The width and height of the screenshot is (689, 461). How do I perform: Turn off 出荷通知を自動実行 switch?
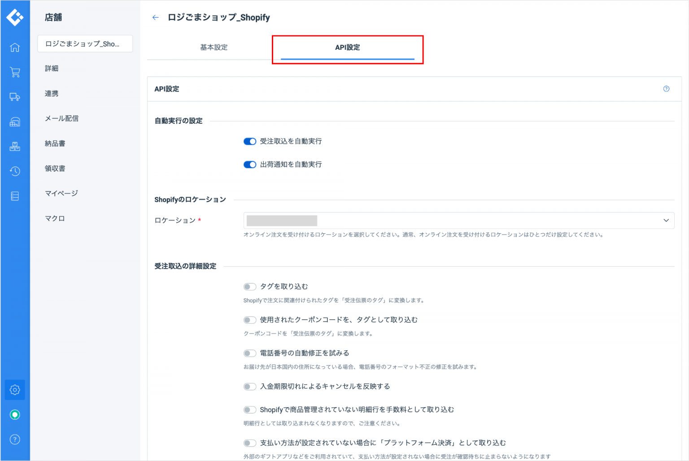click(x=250, y=165)
